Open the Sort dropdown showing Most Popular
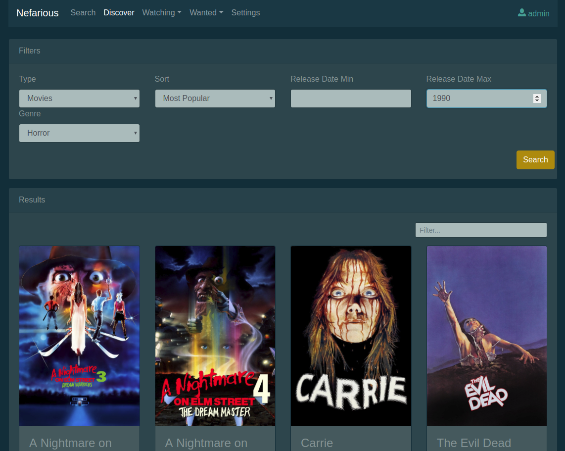The height and width of the screenshot is (451, 565). pos(215,99)
